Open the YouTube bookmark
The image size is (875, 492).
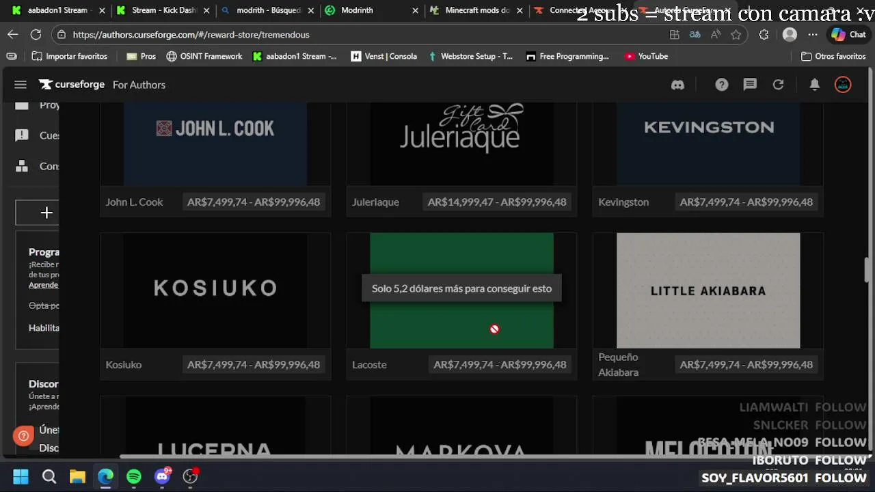pos(646,56)
